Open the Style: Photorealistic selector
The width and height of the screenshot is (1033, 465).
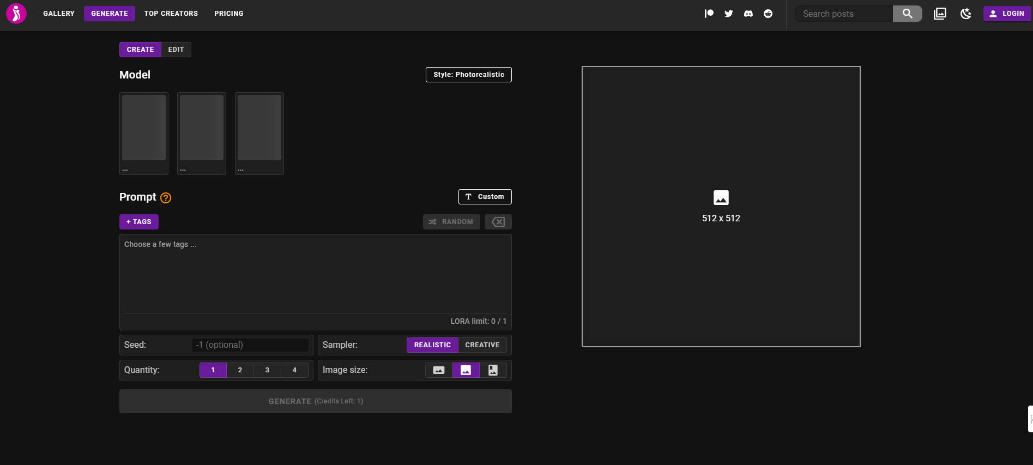pos(469,75)
